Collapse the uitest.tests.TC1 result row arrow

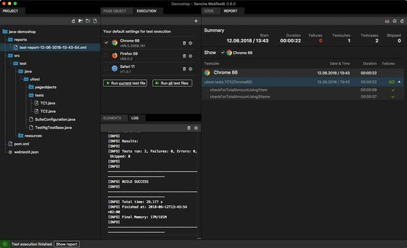pyautogui.click(x=399, y=82)
